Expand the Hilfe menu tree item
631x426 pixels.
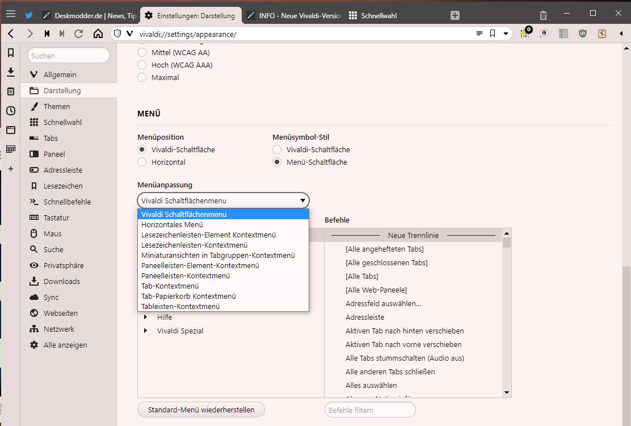pos(145,318)
